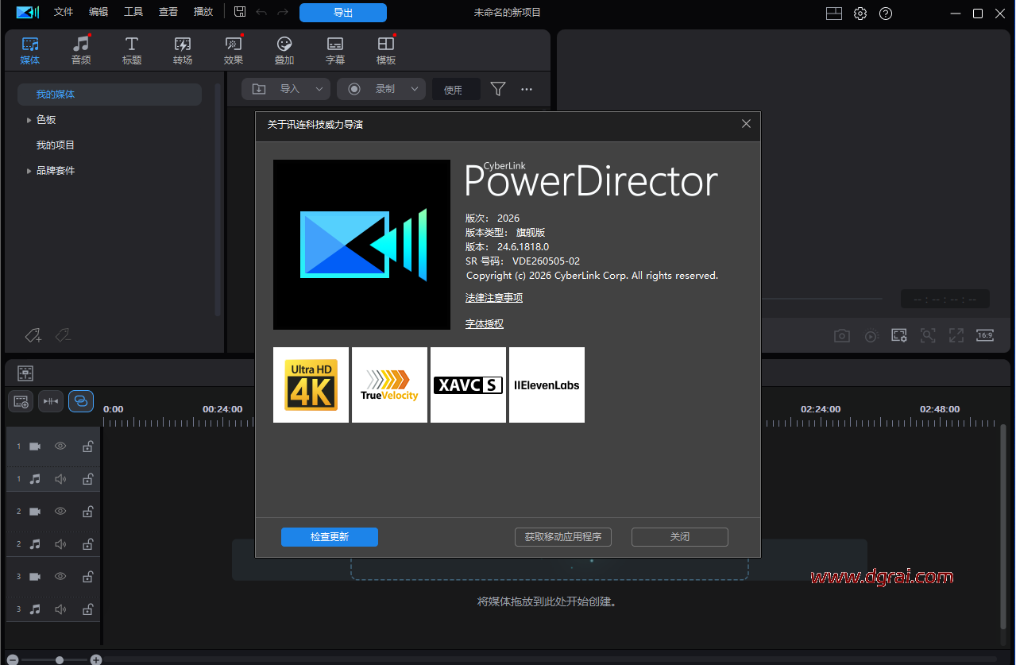
Task: Click the 获取移动应用程序 button
Action: click(563, 537)
